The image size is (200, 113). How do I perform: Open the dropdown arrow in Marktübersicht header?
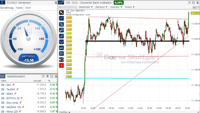pyautogui.click(x=47, y=76)
